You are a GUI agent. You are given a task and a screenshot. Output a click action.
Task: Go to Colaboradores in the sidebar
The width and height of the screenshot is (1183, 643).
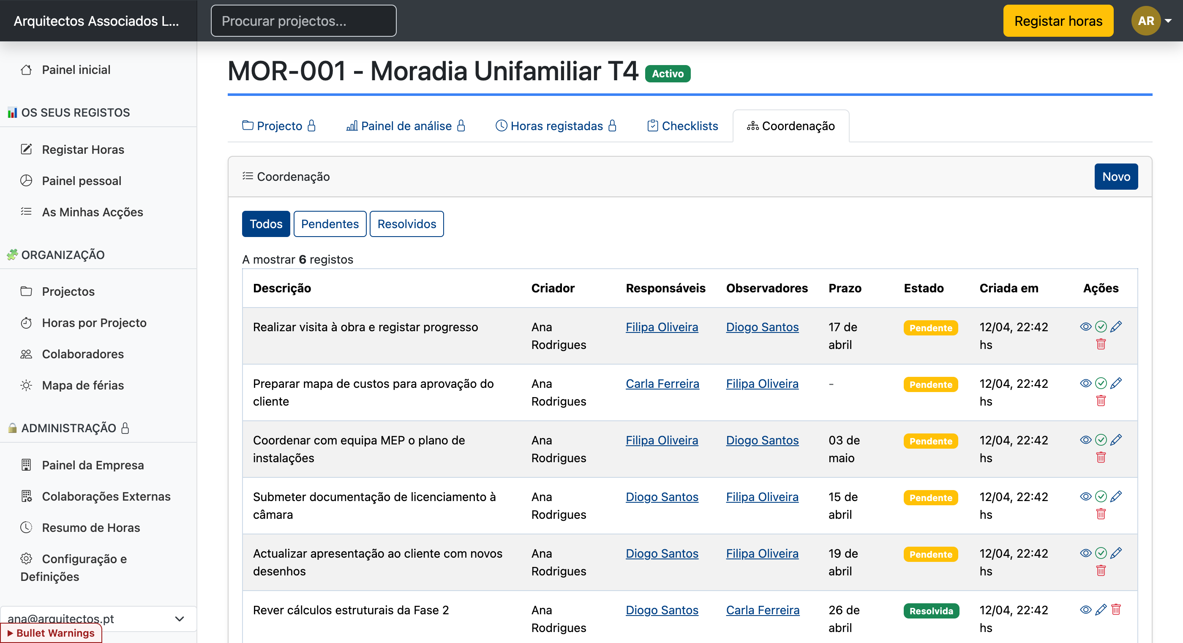coord(83,354)
